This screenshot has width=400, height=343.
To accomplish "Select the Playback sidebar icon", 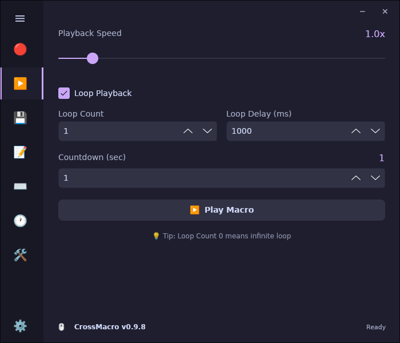I will point(20,83).
